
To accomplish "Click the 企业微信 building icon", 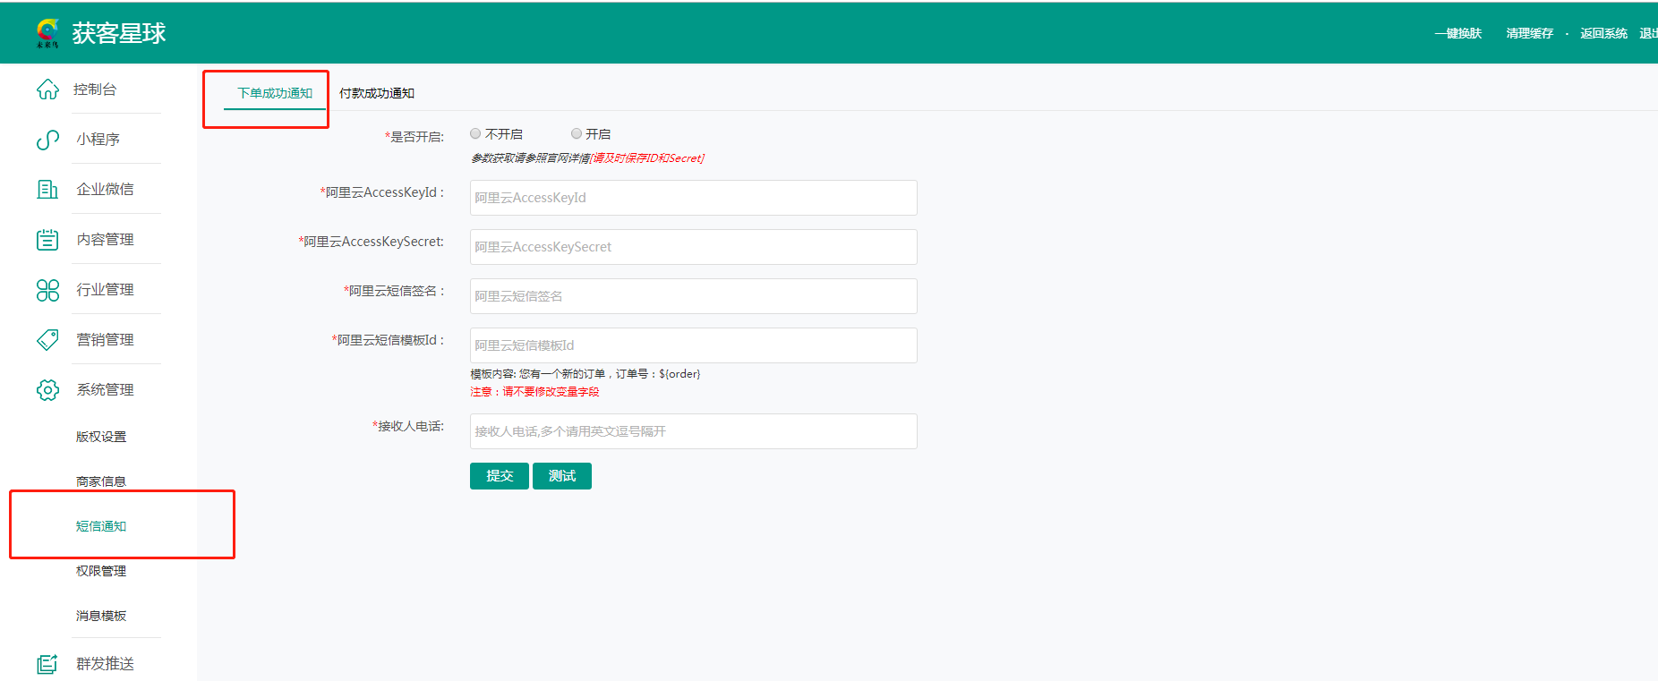I will [47, 190].
